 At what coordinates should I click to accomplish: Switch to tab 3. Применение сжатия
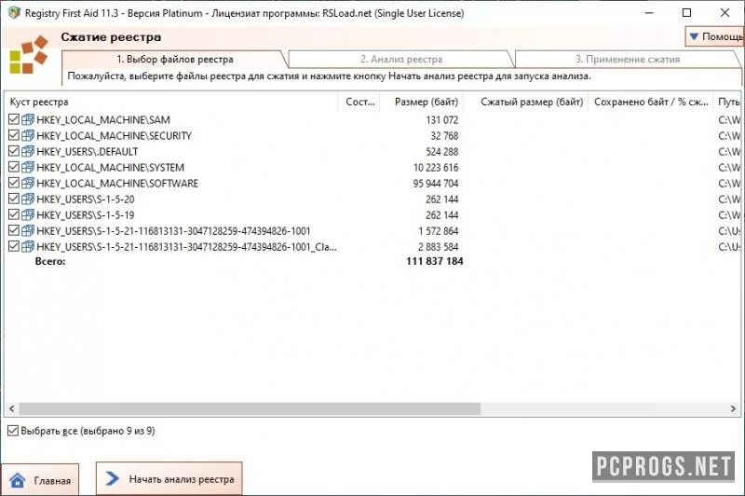pyautogui.click(x=627, y=60)
